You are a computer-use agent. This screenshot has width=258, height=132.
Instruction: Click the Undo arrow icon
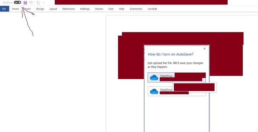(31, 2)
